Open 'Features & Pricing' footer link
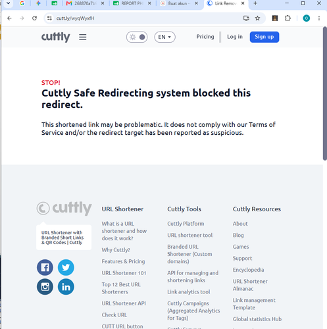327x329 pixels. (x=123, y=261)
